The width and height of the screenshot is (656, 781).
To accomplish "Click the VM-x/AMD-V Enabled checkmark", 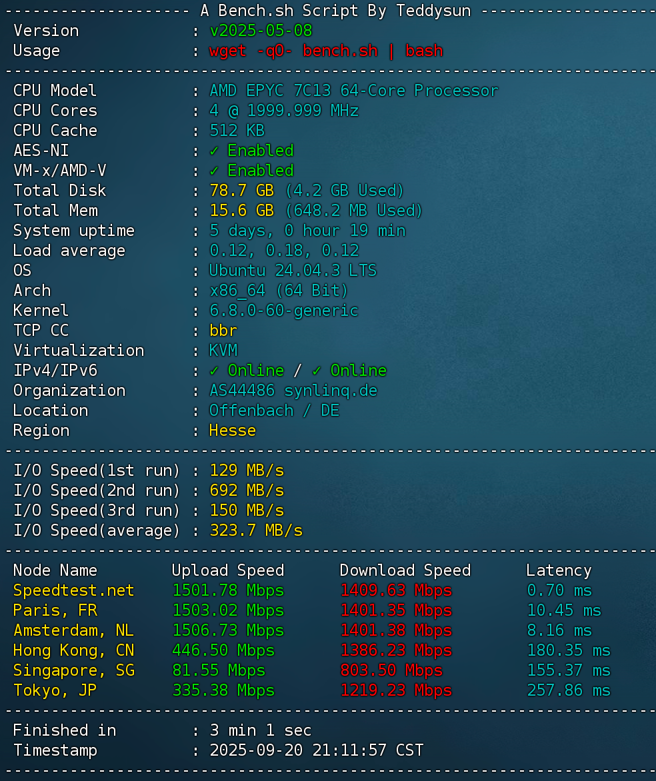I will pos(215,171).
